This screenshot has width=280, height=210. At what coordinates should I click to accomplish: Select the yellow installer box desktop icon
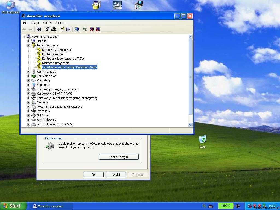click(x=97, y=5)
